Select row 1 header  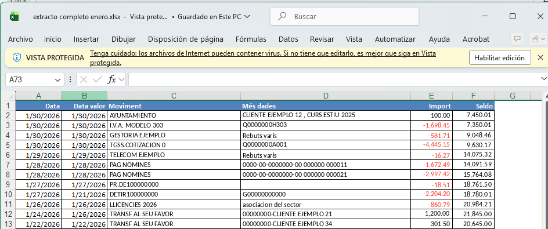click(9, 106)
